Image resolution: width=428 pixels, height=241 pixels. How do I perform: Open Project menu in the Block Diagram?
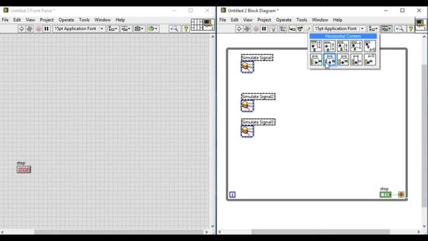click(x=264, y=19)
